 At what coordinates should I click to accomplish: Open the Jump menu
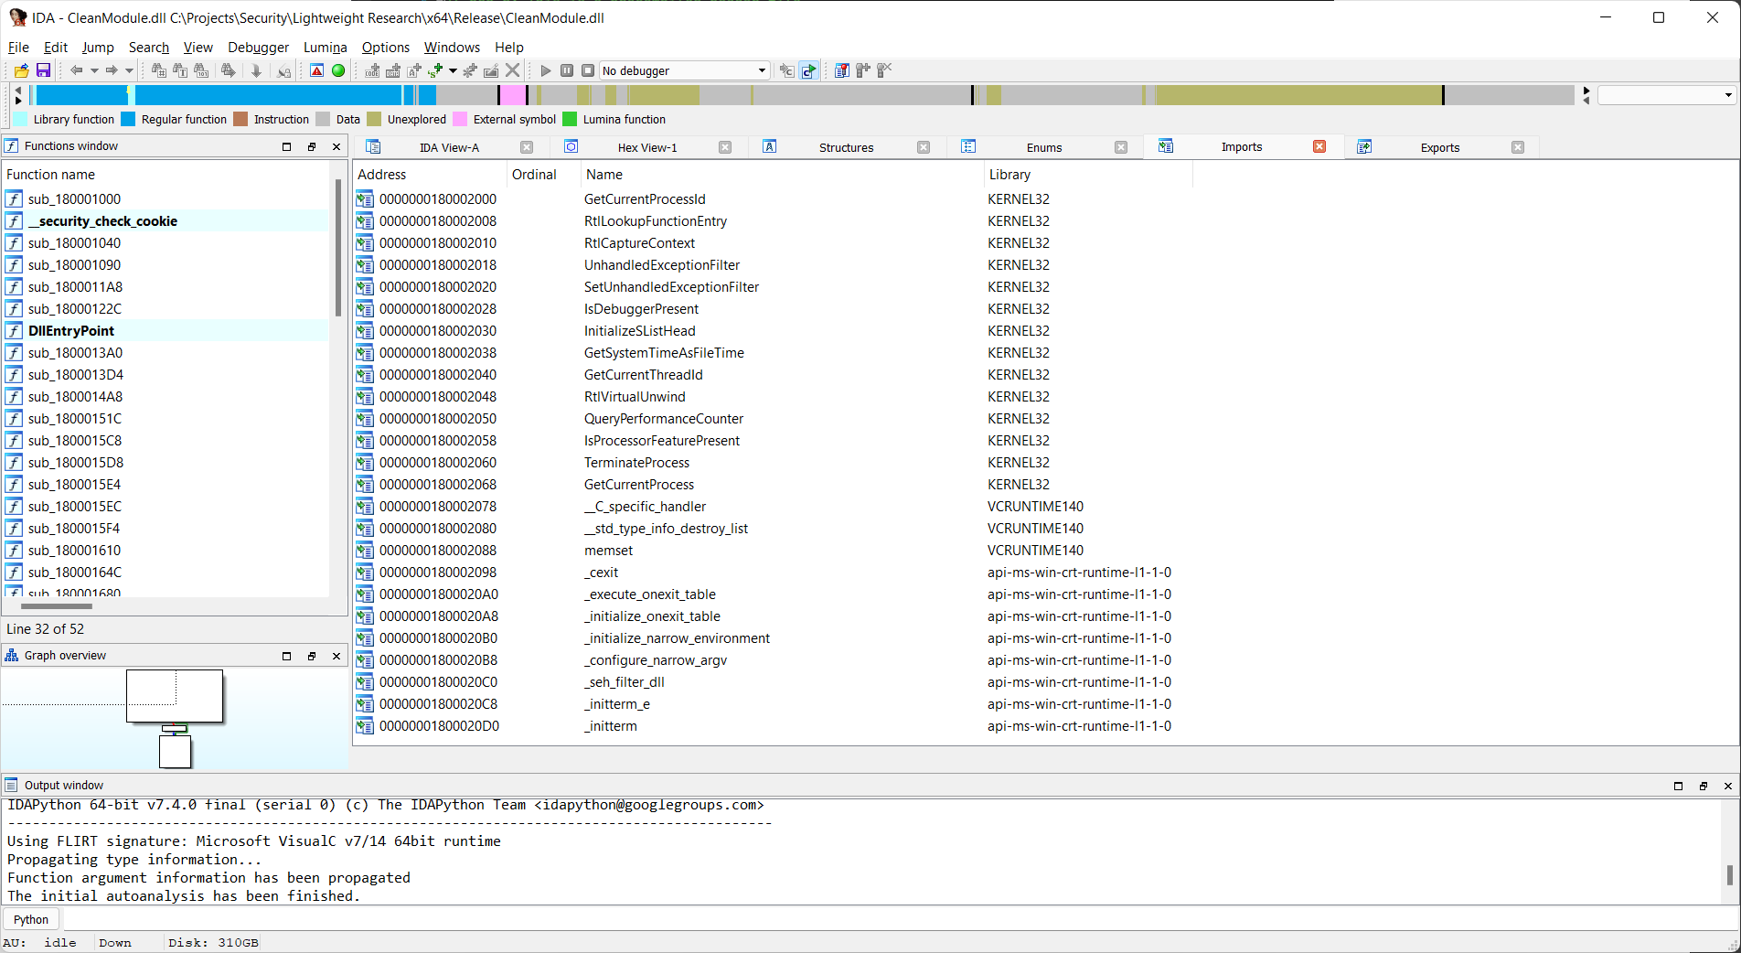click(98, 48)
